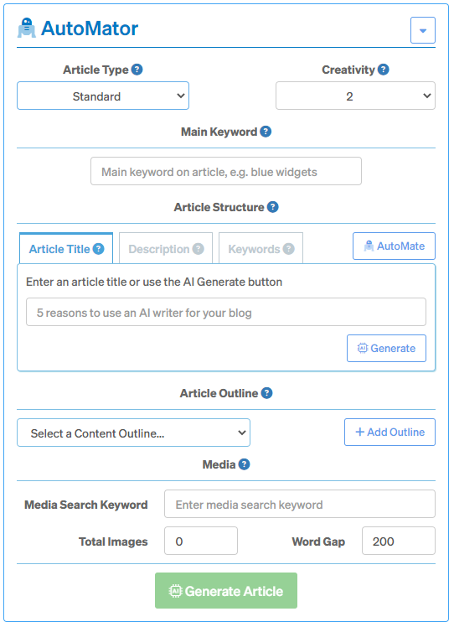Open the Article Outline help icon
Viewport: 454px width, 627px height.
point(266,393)
